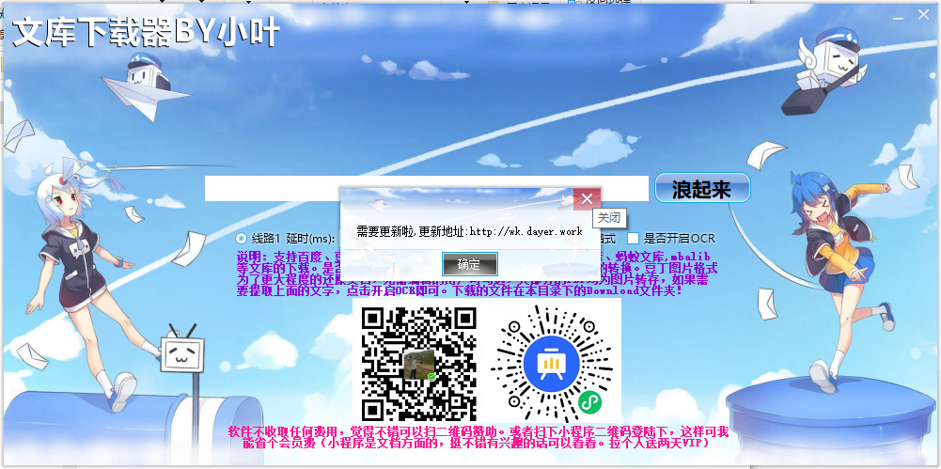Click the mini-program QR code image
The height and width of the screenshot is (469, 941).
pyautogui.click(x=552, y=364)
